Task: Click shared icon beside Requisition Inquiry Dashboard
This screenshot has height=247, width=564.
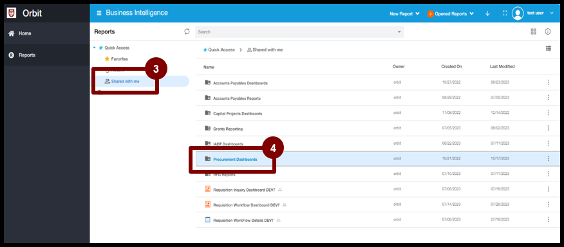Action: [280, 190]
